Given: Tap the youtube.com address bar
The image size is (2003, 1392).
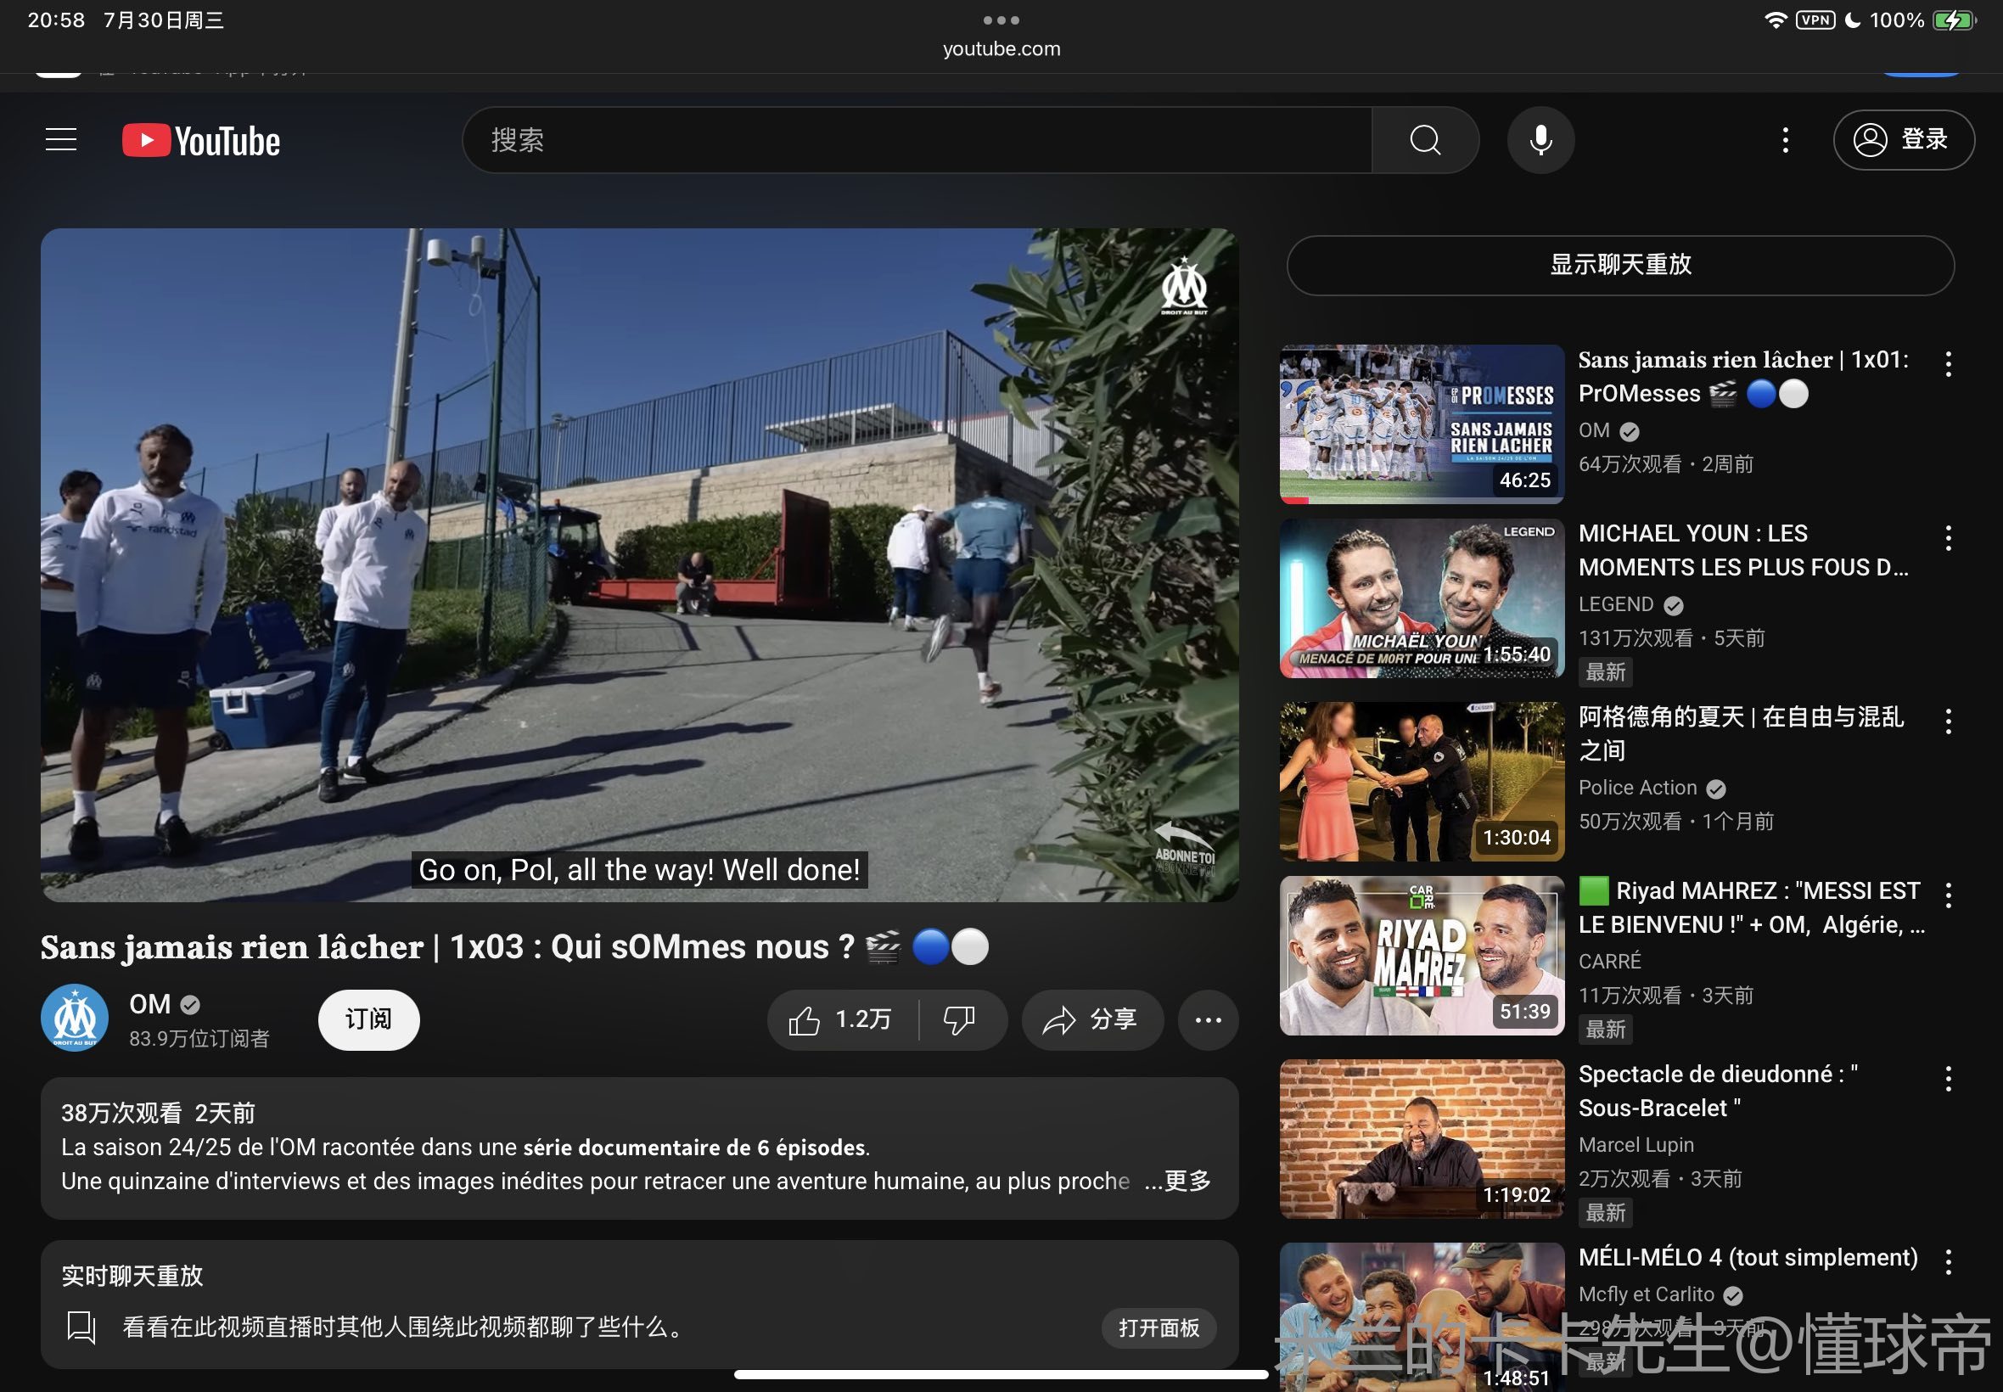Looking at the screenshot, I should 1001,49.
